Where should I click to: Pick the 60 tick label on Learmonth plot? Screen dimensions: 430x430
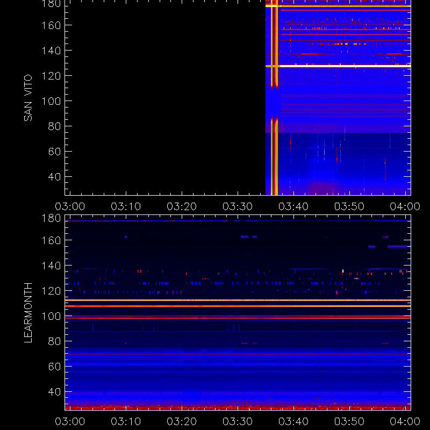point(54,367)
